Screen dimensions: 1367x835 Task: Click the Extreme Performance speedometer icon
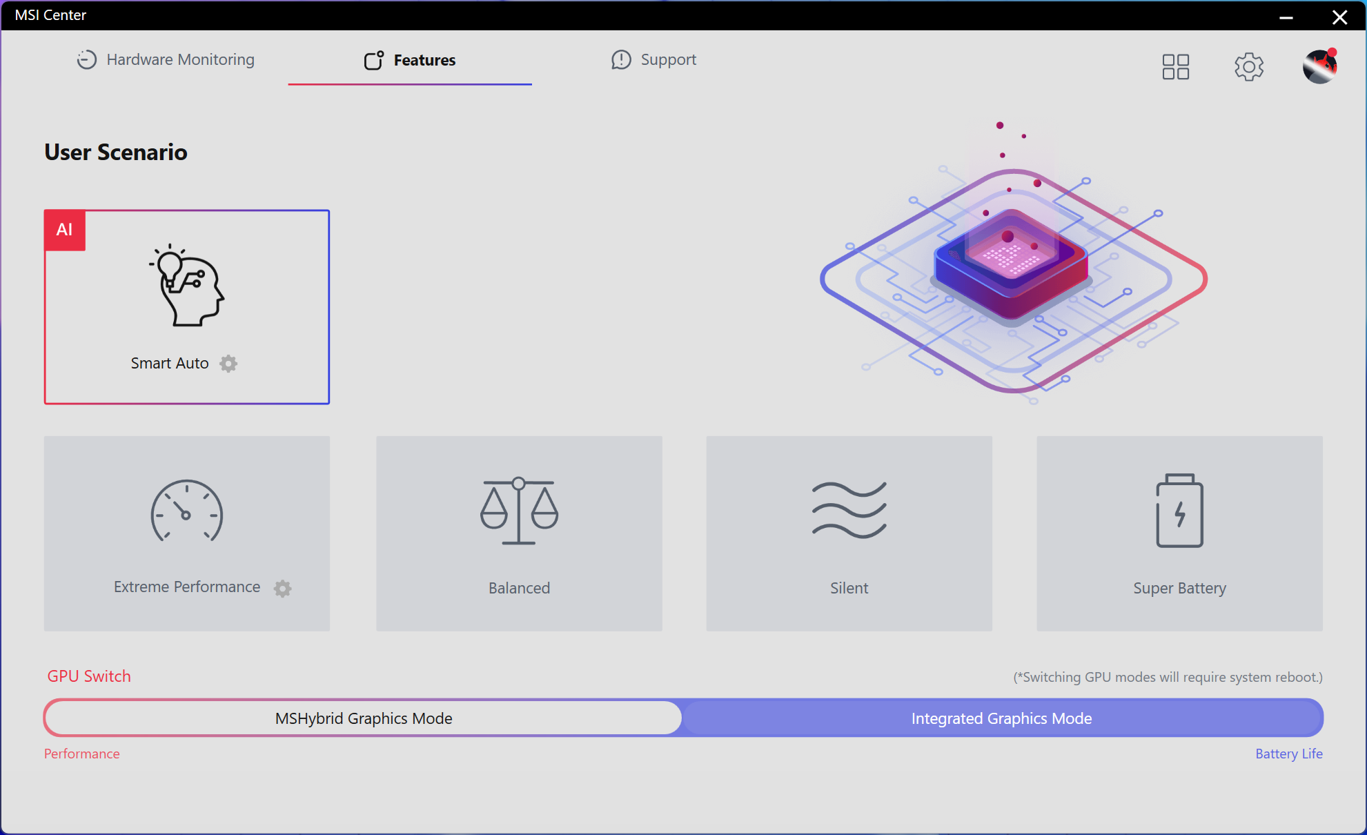click(186, 511)
